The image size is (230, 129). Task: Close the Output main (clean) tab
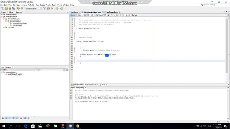(x=86, y=87)
